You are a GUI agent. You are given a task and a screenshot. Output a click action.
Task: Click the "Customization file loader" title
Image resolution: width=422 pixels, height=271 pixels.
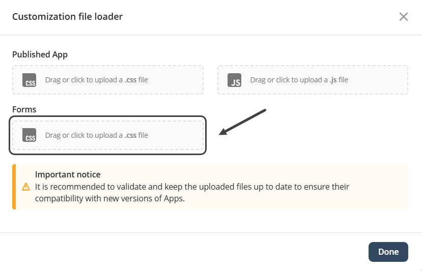coord(67,17)
